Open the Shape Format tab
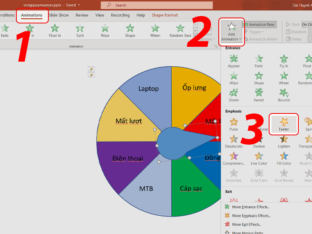The image size is (312, 234). [x=165, y=15]
